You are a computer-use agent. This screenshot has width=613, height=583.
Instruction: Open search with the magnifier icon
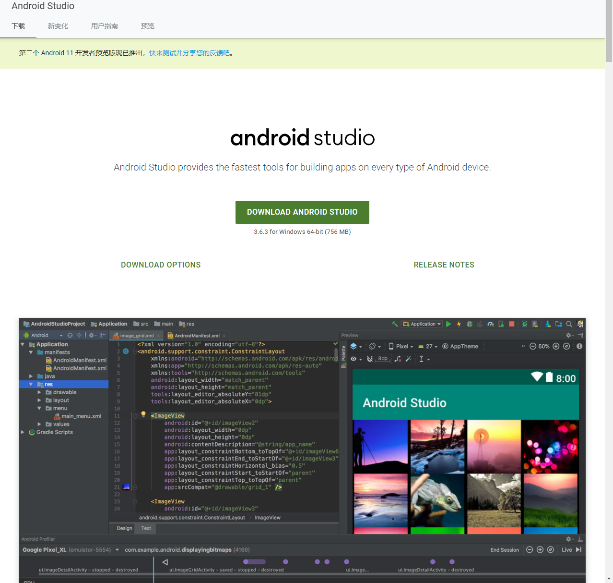569,324
